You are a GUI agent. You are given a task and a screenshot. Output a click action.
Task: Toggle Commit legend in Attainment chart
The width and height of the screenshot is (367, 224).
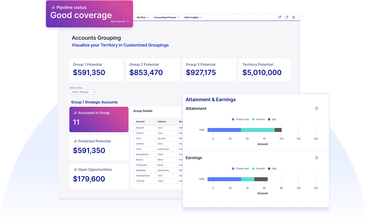(258, 119)
